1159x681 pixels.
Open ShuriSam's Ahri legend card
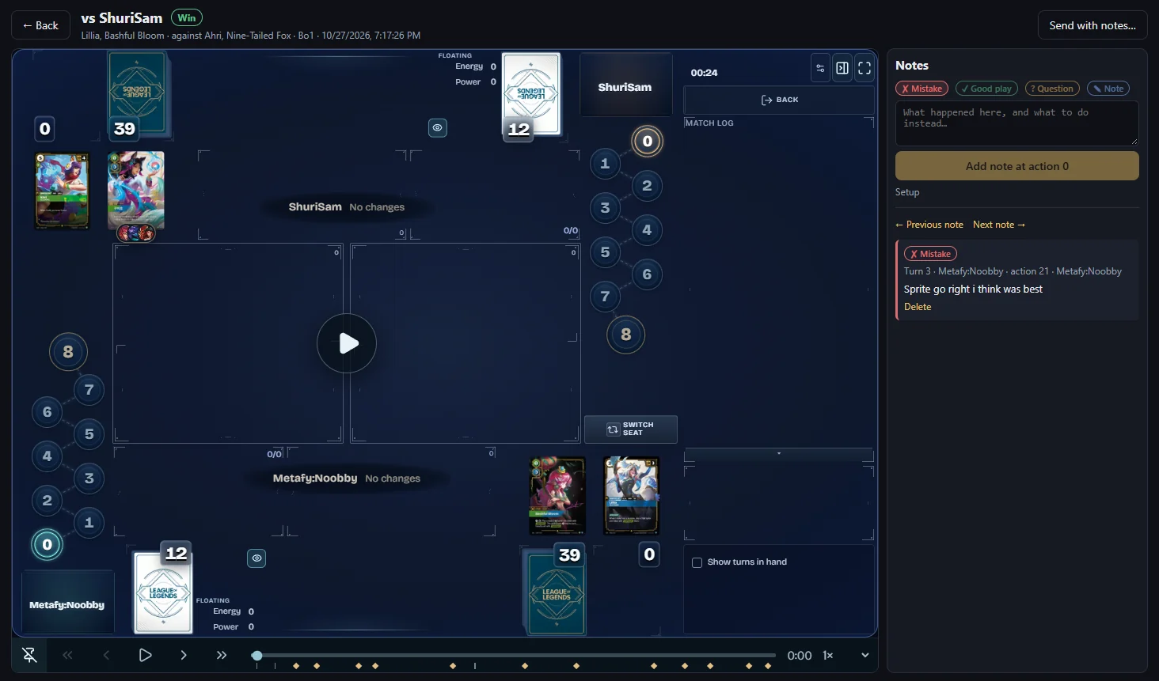point(135,192)
